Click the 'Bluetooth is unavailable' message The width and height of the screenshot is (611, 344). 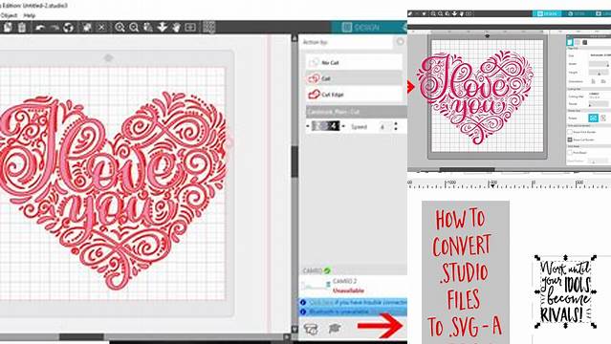[339, 312]
